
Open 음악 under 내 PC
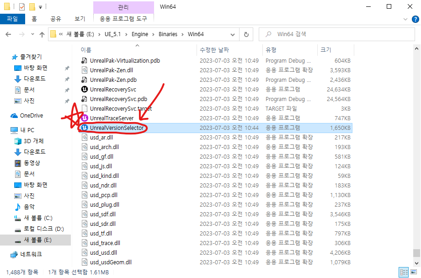click(x=25, y=207)
